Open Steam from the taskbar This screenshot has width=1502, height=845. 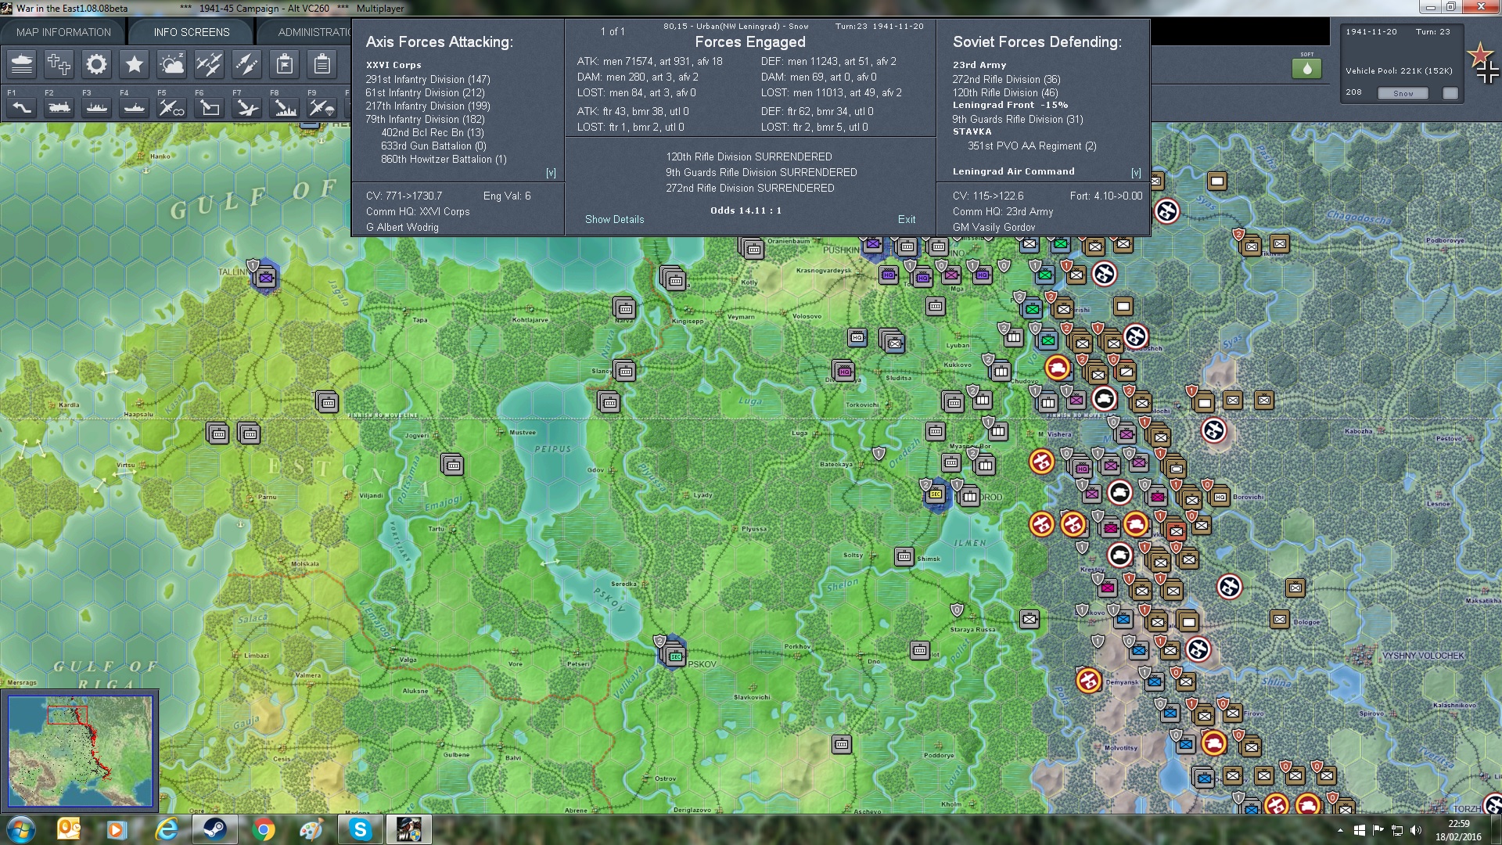click(x=214, y=829)
